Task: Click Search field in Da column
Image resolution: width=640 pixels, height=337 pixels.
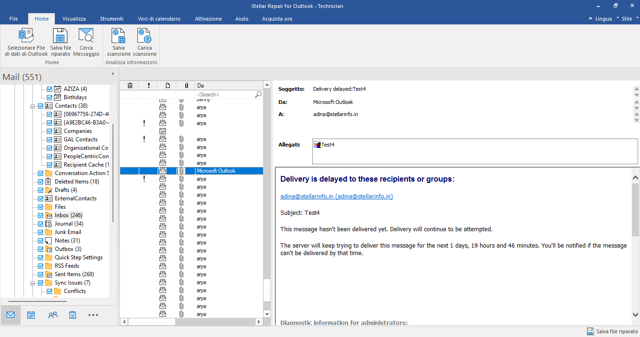Action: (x=225, y=95)
